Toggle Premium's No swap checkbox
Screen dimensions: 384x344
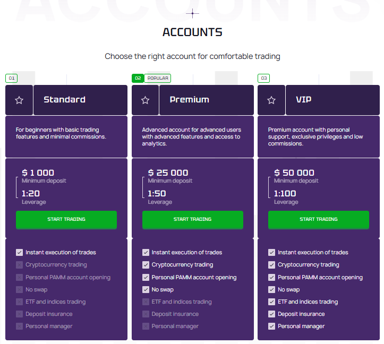pyautogui.click(x=146, y=290)
